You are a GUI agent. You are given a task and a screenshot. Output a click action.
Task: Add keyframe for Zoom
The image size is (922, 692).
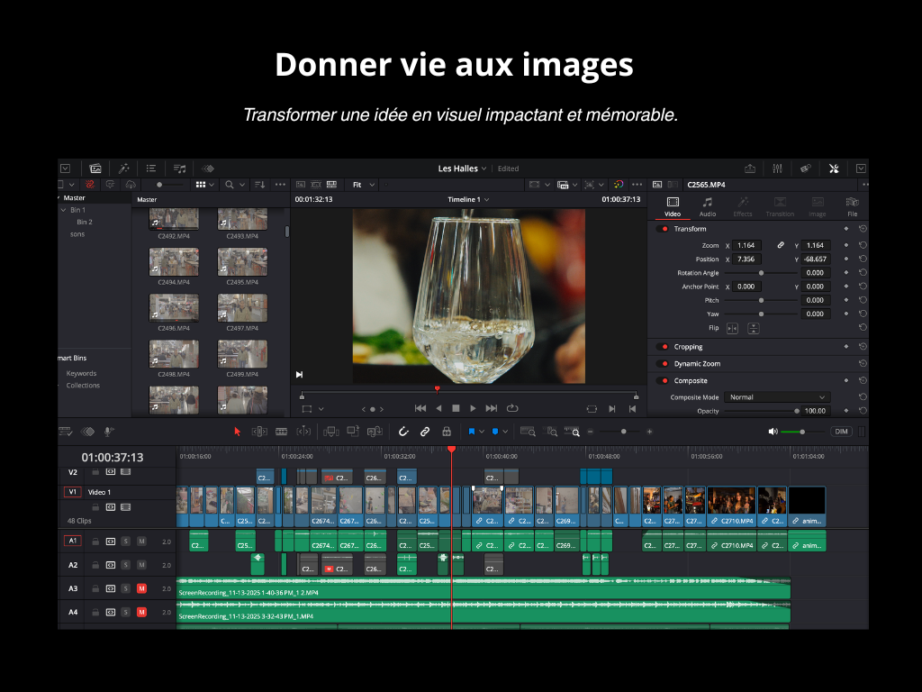click(x=846, y=245)
